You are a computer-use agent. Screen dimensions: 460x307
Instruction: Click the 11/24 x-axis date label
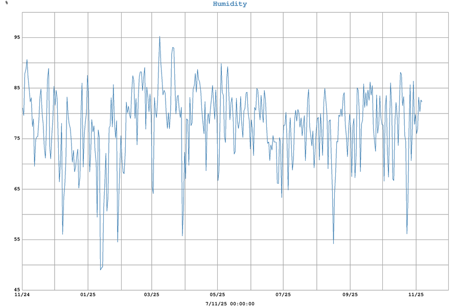click(22, 295)
